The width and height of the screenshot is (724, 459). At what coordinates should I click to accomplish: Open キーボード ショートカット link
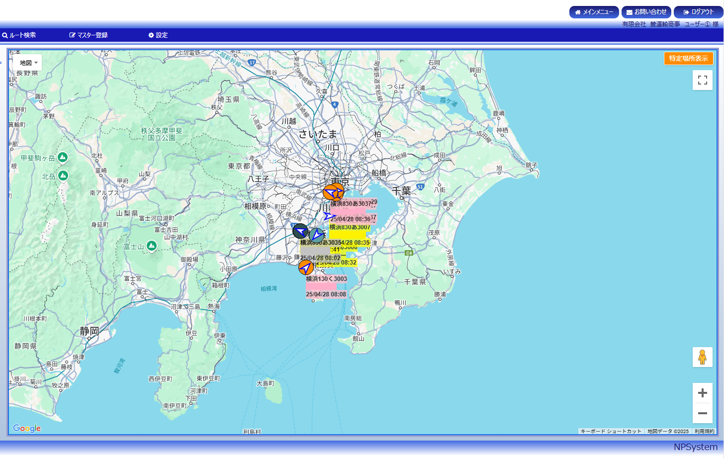pyautogui.click(x=611, y=431)
